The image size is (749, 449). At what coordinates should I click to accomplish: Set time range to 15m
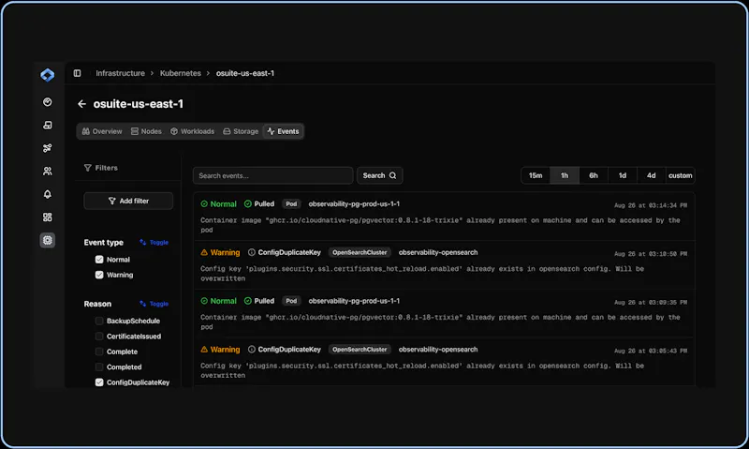tap(536, 175)
